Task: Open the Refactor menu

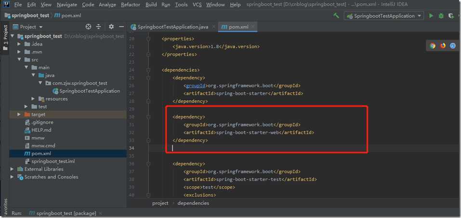Action: [131, 5]
